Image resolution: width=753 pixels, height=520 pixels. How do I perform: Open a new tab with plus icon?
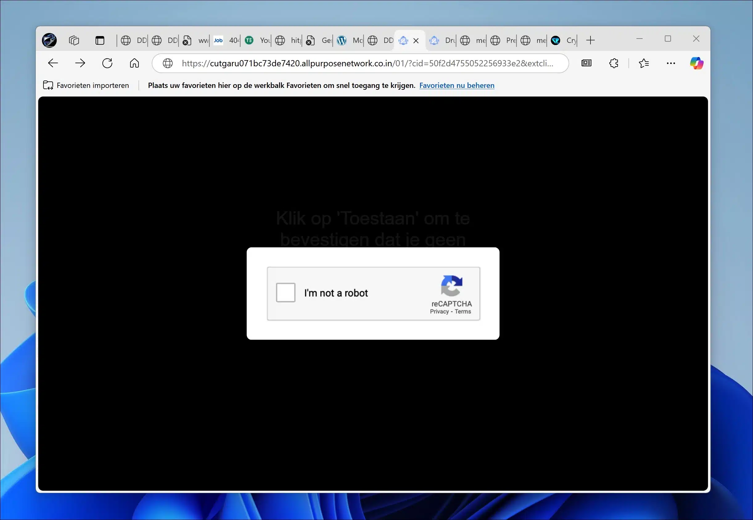[590, 40]
